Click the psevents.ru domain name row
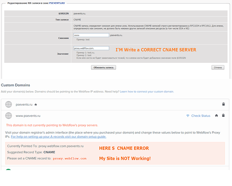Screen dimensions: 232x186 pyautogui.click(x=115, y=105)
